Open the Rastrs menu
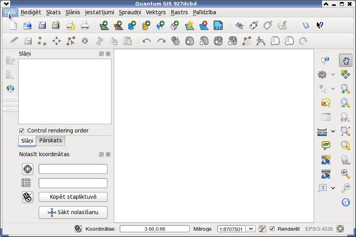 pos(179,12)
